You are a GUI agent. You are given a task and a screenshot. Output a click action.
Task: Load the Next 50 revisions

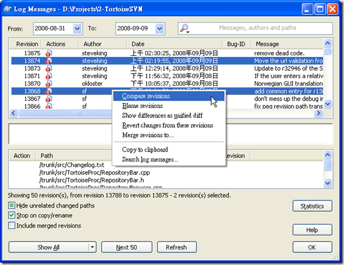pyautogui.click(x=127, y=247)
